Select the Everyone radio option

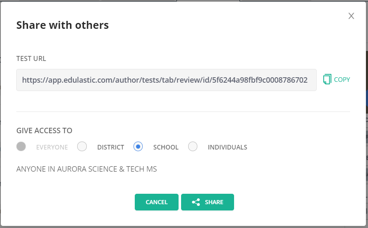coord(21,147)
